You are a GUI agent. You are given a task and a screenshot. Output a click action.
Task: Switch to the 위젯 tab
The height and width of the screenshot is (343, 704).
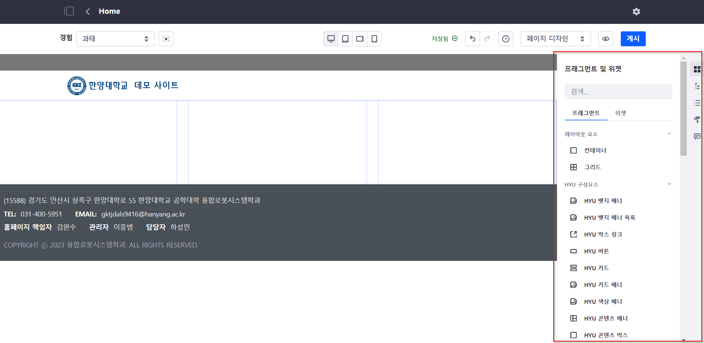pos(620,113)
